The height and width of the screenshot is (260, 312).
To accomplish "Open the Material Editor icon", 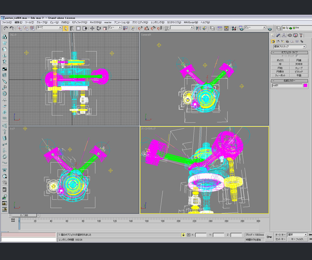I will click(234, 28).
